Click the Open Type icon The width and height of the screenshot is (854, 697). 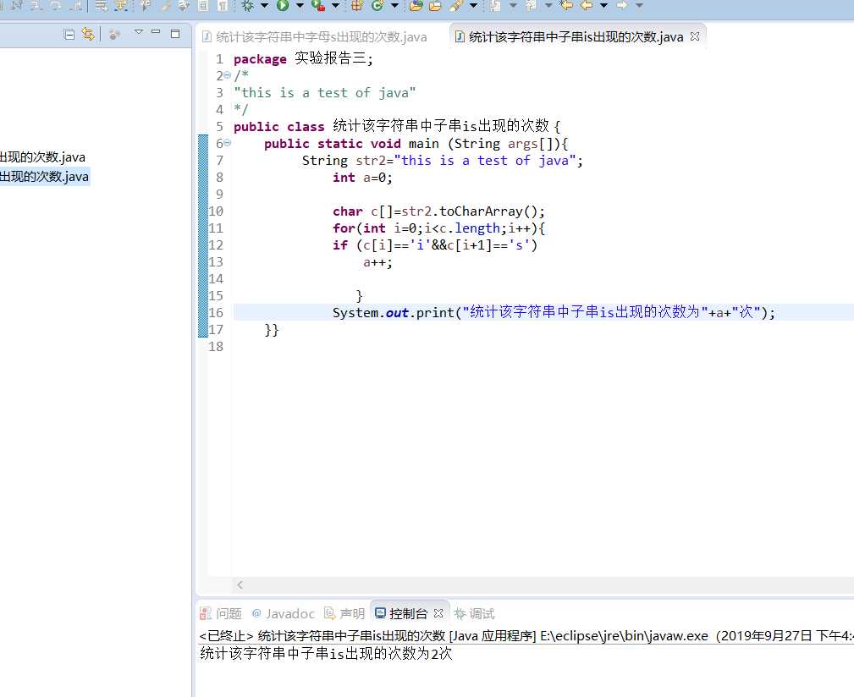(416, 5)
